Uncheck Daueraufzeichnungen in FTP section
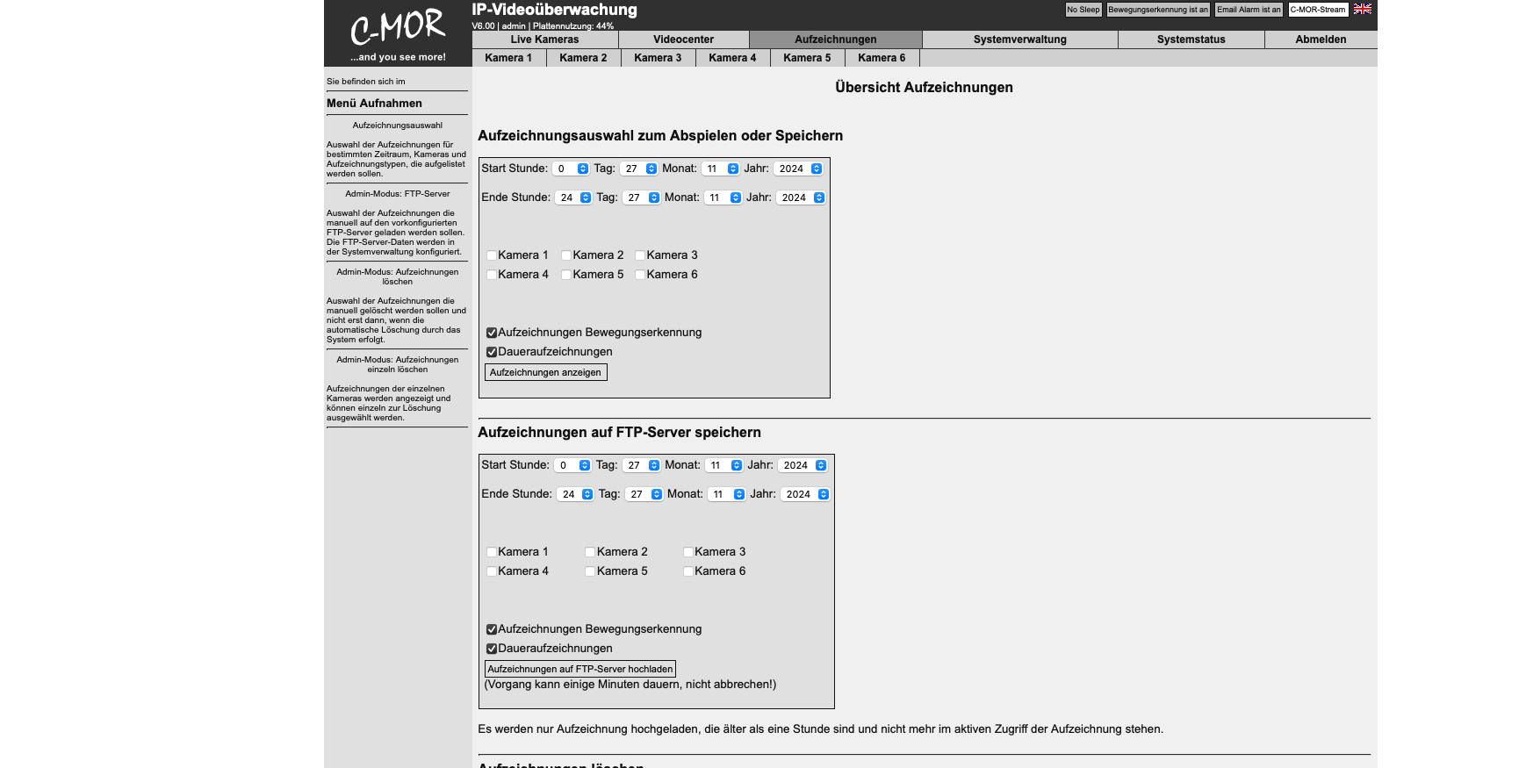The width and height of the screenshot is (1526, 768). tap(492, 649)
